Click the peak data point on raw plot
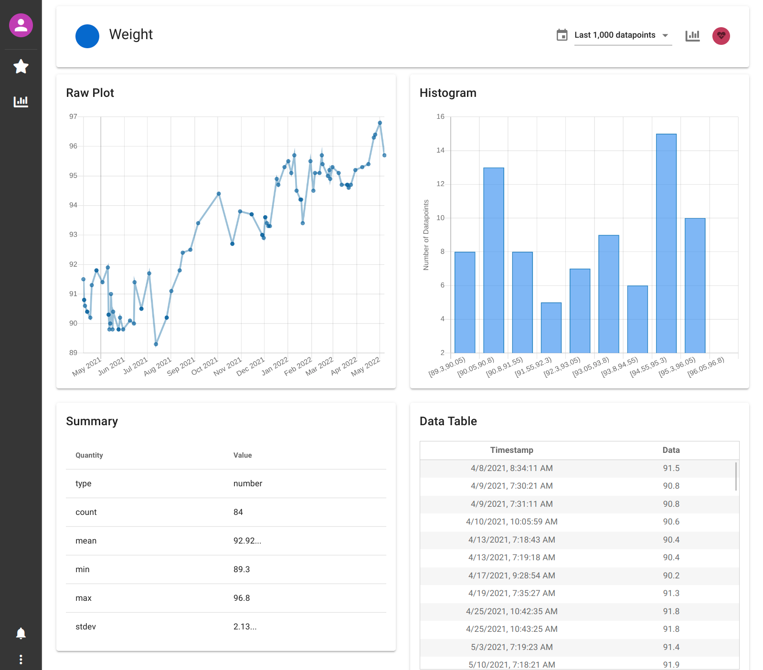 (380, 123)
